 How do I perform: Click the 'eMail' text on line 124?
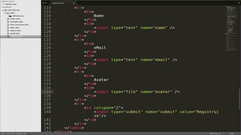(100, 48)
